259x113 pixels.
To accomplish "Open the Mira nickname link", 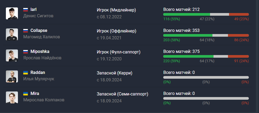I will [x=35, y=94].
